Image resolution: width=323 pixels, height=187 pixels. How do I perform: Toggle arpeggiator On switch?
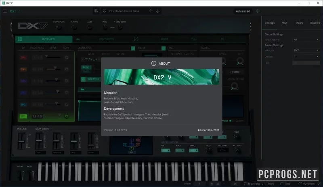166,150
